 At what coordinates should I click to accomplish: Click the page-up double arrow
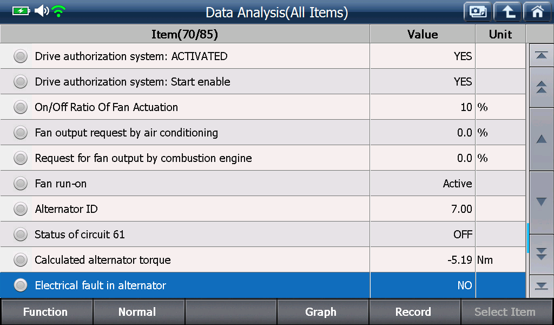point(541,87)
